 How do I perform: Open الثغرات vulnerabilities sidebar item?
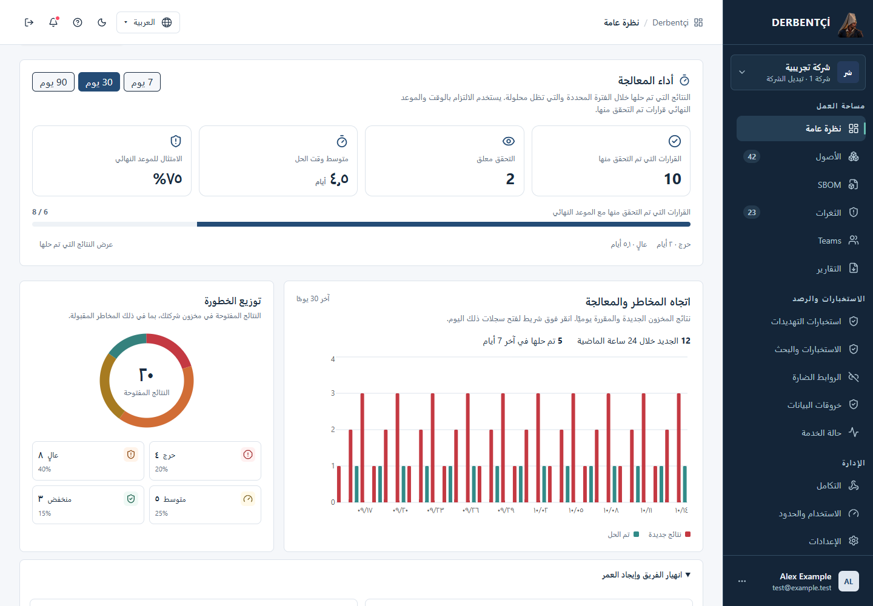[801, 213]
